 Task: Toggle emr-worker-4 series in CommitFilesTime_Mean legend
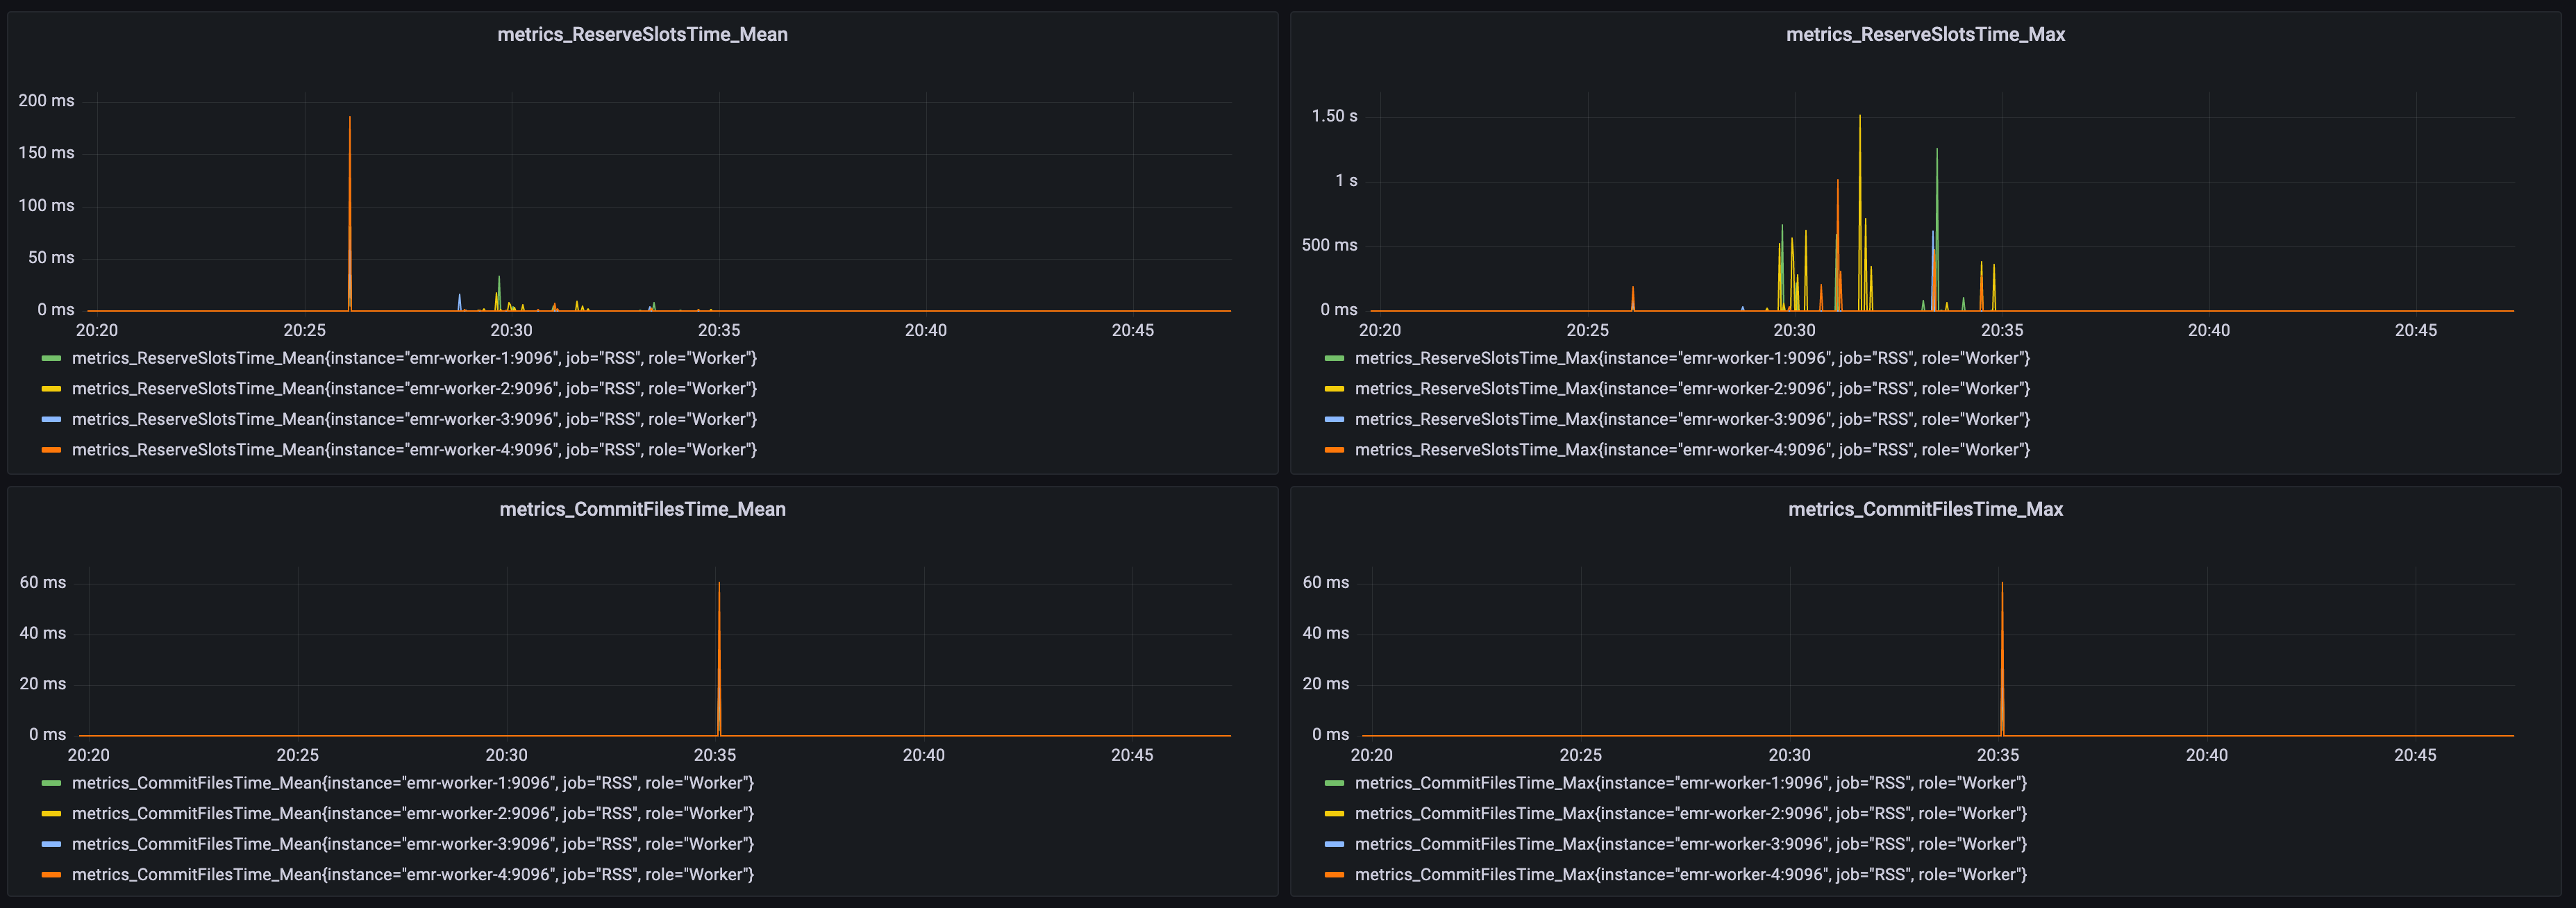tap(413, 874)
